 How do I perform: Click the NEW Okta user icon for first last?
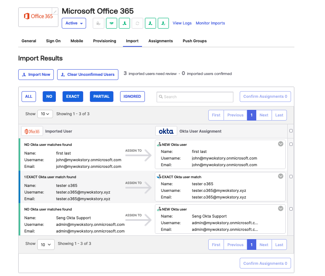[x=159, y=145]
